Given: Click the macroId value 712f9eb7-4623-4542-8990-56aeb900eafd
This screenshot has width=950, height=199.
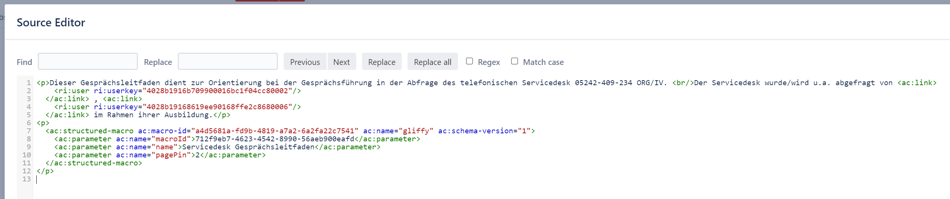Looking at the screenshot, I should pos(275,139).
